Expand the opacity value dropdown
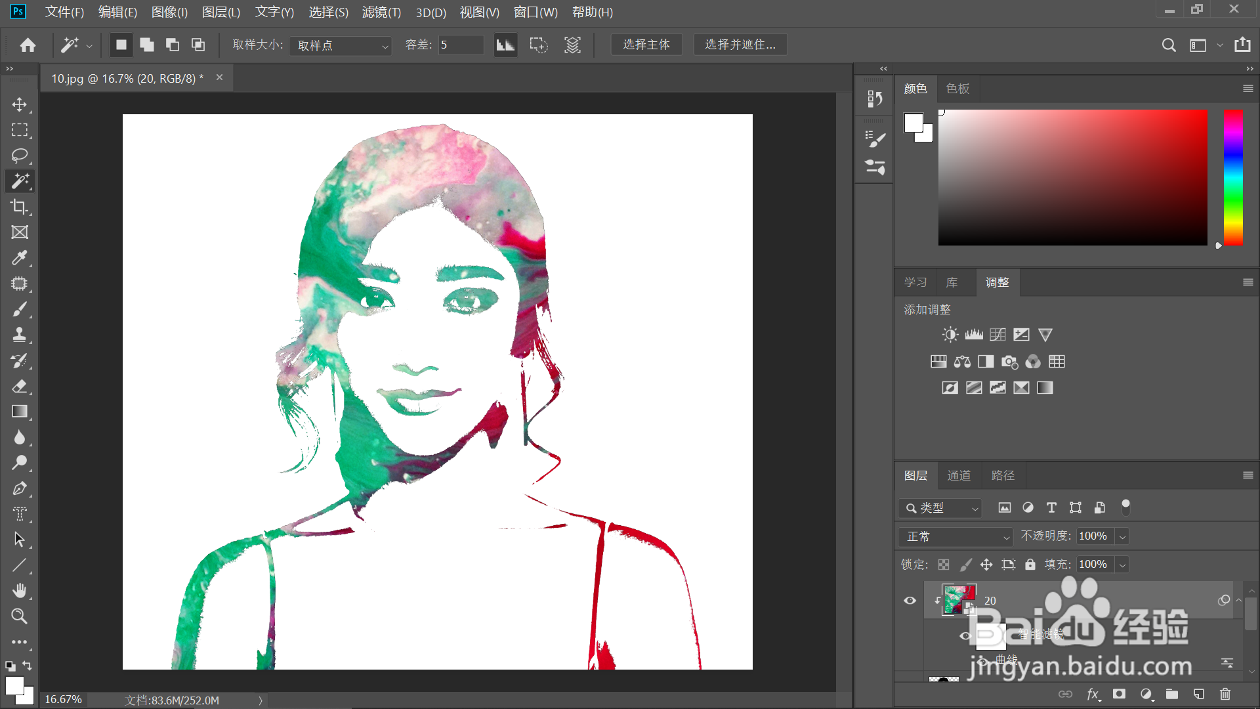 (x=1123, y=536)
